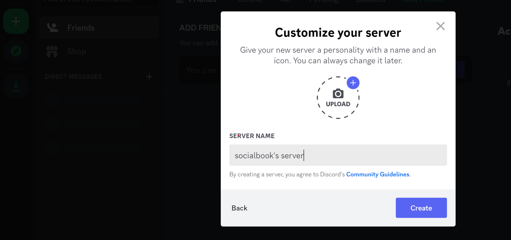
Task: Click the blue plus badge on upload circle
Action: click(353, 83)
